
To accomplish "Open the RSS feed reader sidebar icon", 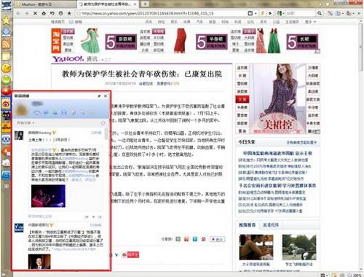I will coord(6,44).
